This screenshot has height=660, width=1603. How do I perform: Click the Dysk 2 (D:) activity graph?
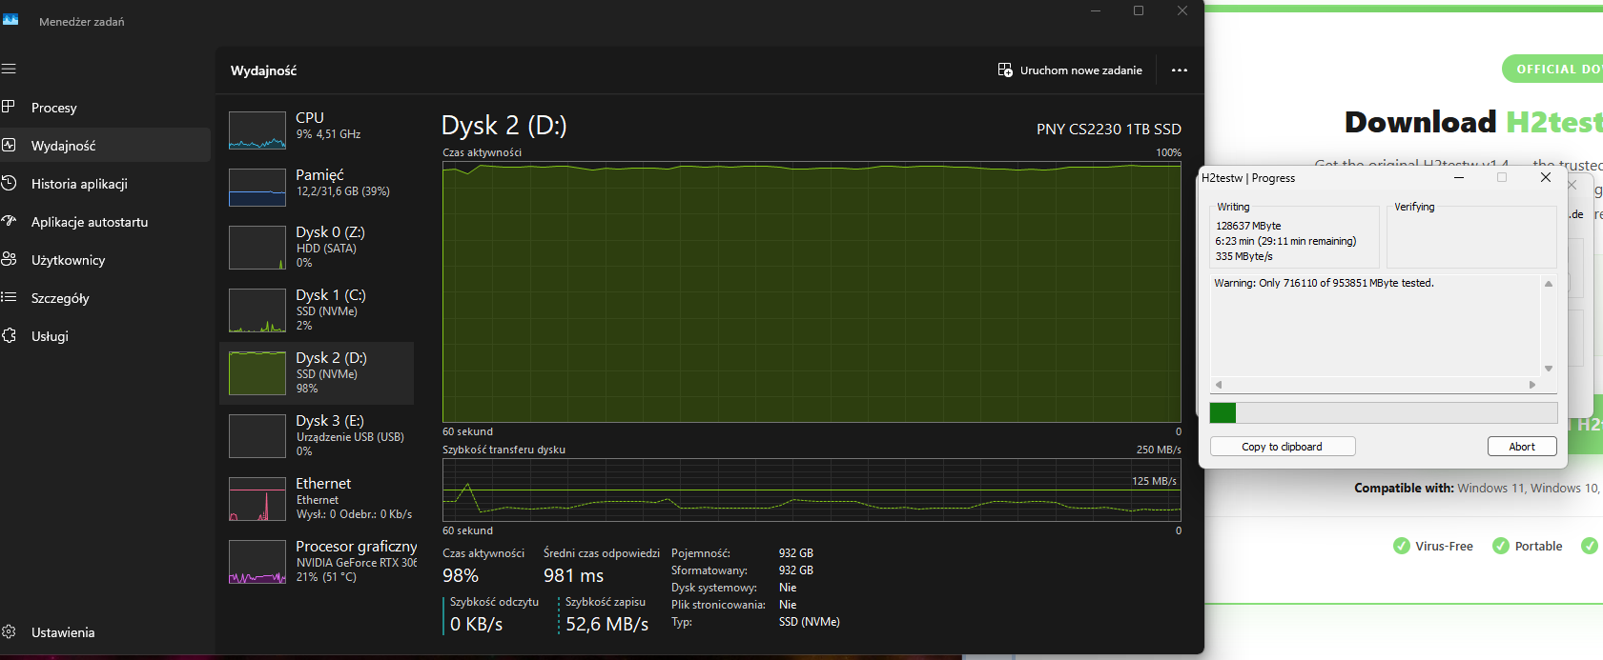(x=812, y=291)
